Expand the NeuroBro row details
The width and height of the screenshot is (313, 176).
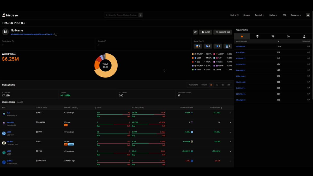pos(230,123)
